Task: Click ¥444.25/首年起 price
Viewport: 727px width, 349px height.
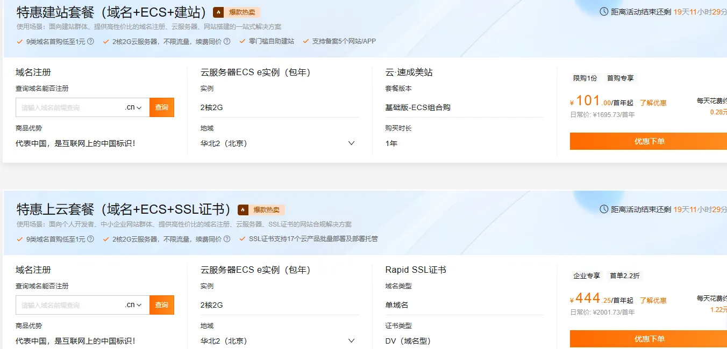Action: tap(602, 299)
